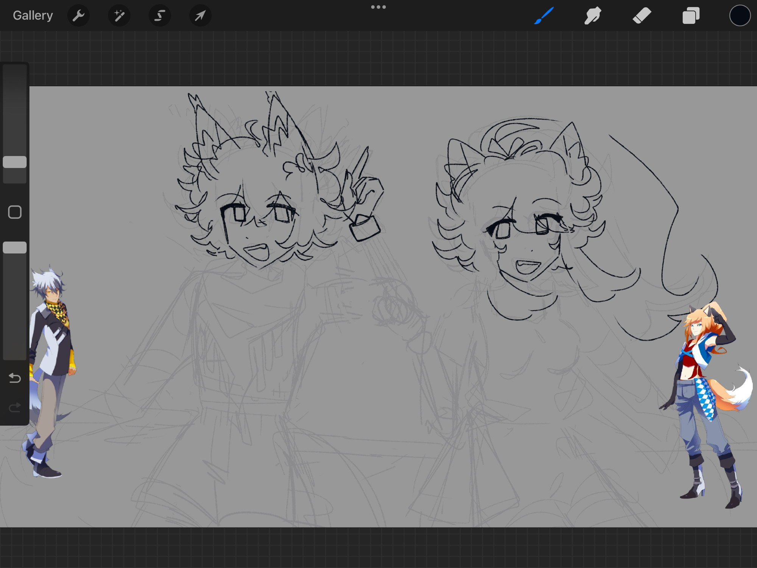
Task: Return to the Gallery
Action: (x=33, y=16)
